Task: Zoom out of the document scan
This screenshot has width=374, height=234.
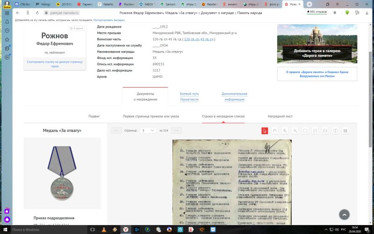Action: click(x=295, y=131)
